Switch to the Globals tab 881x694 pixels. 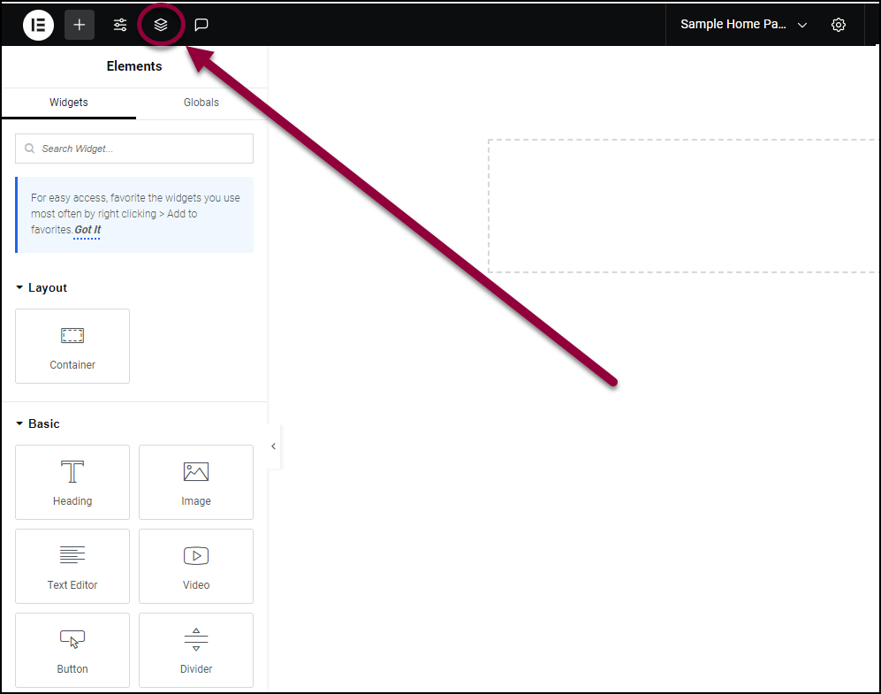click(201, 103)
